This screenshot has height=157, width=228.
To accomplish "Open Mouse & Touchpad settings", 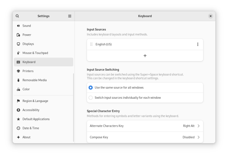I will (35, 53).
